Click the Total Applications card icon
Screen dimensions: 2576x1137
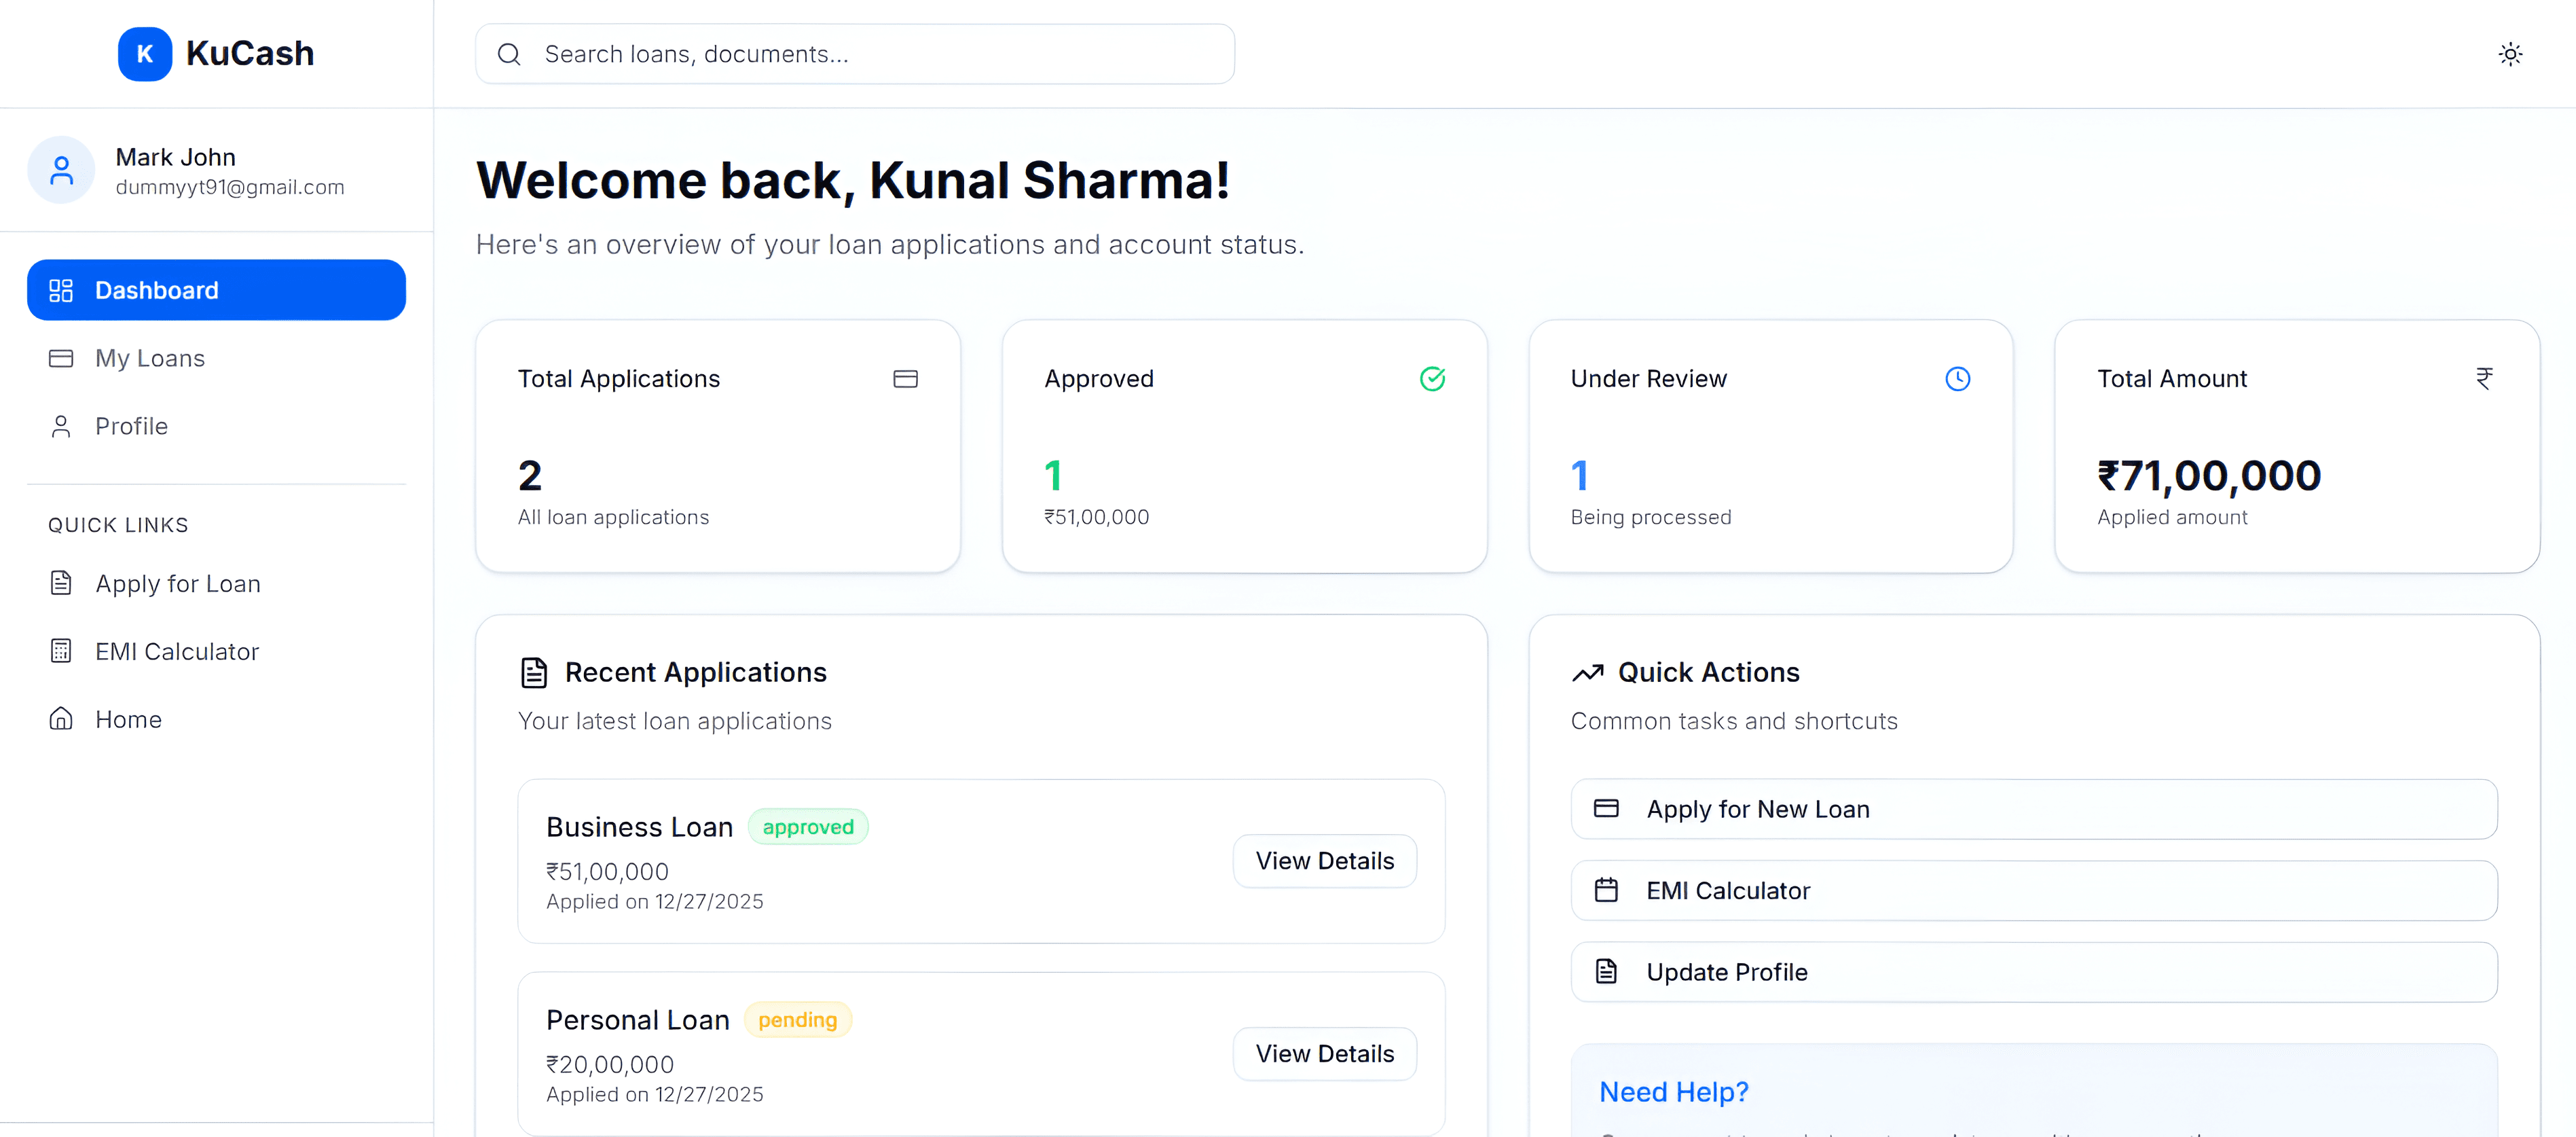pos(905,379)
